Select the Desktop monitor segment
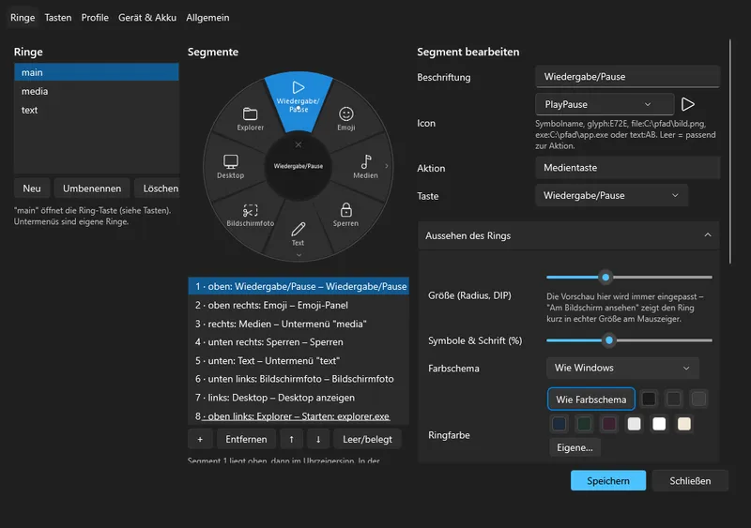Viewport: 751px width, 528px height. 230,167
